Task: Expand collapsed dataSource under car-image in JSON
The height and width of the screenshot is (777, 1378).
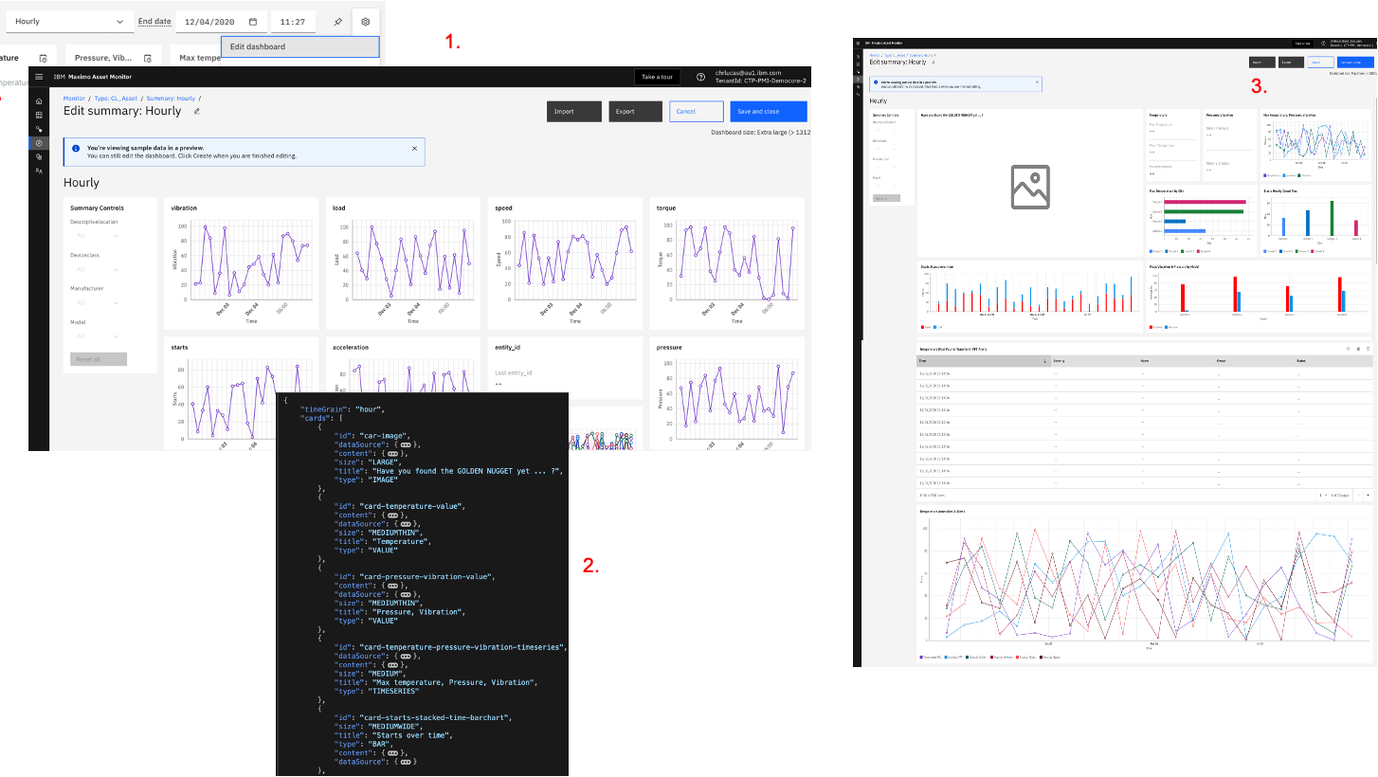Action: tap(406, 443)
